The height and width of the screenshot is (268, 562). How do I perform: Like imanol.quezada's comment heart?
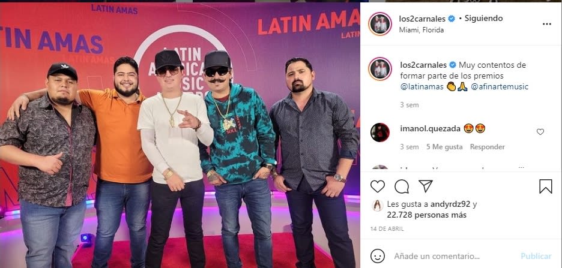click(540, 132)
